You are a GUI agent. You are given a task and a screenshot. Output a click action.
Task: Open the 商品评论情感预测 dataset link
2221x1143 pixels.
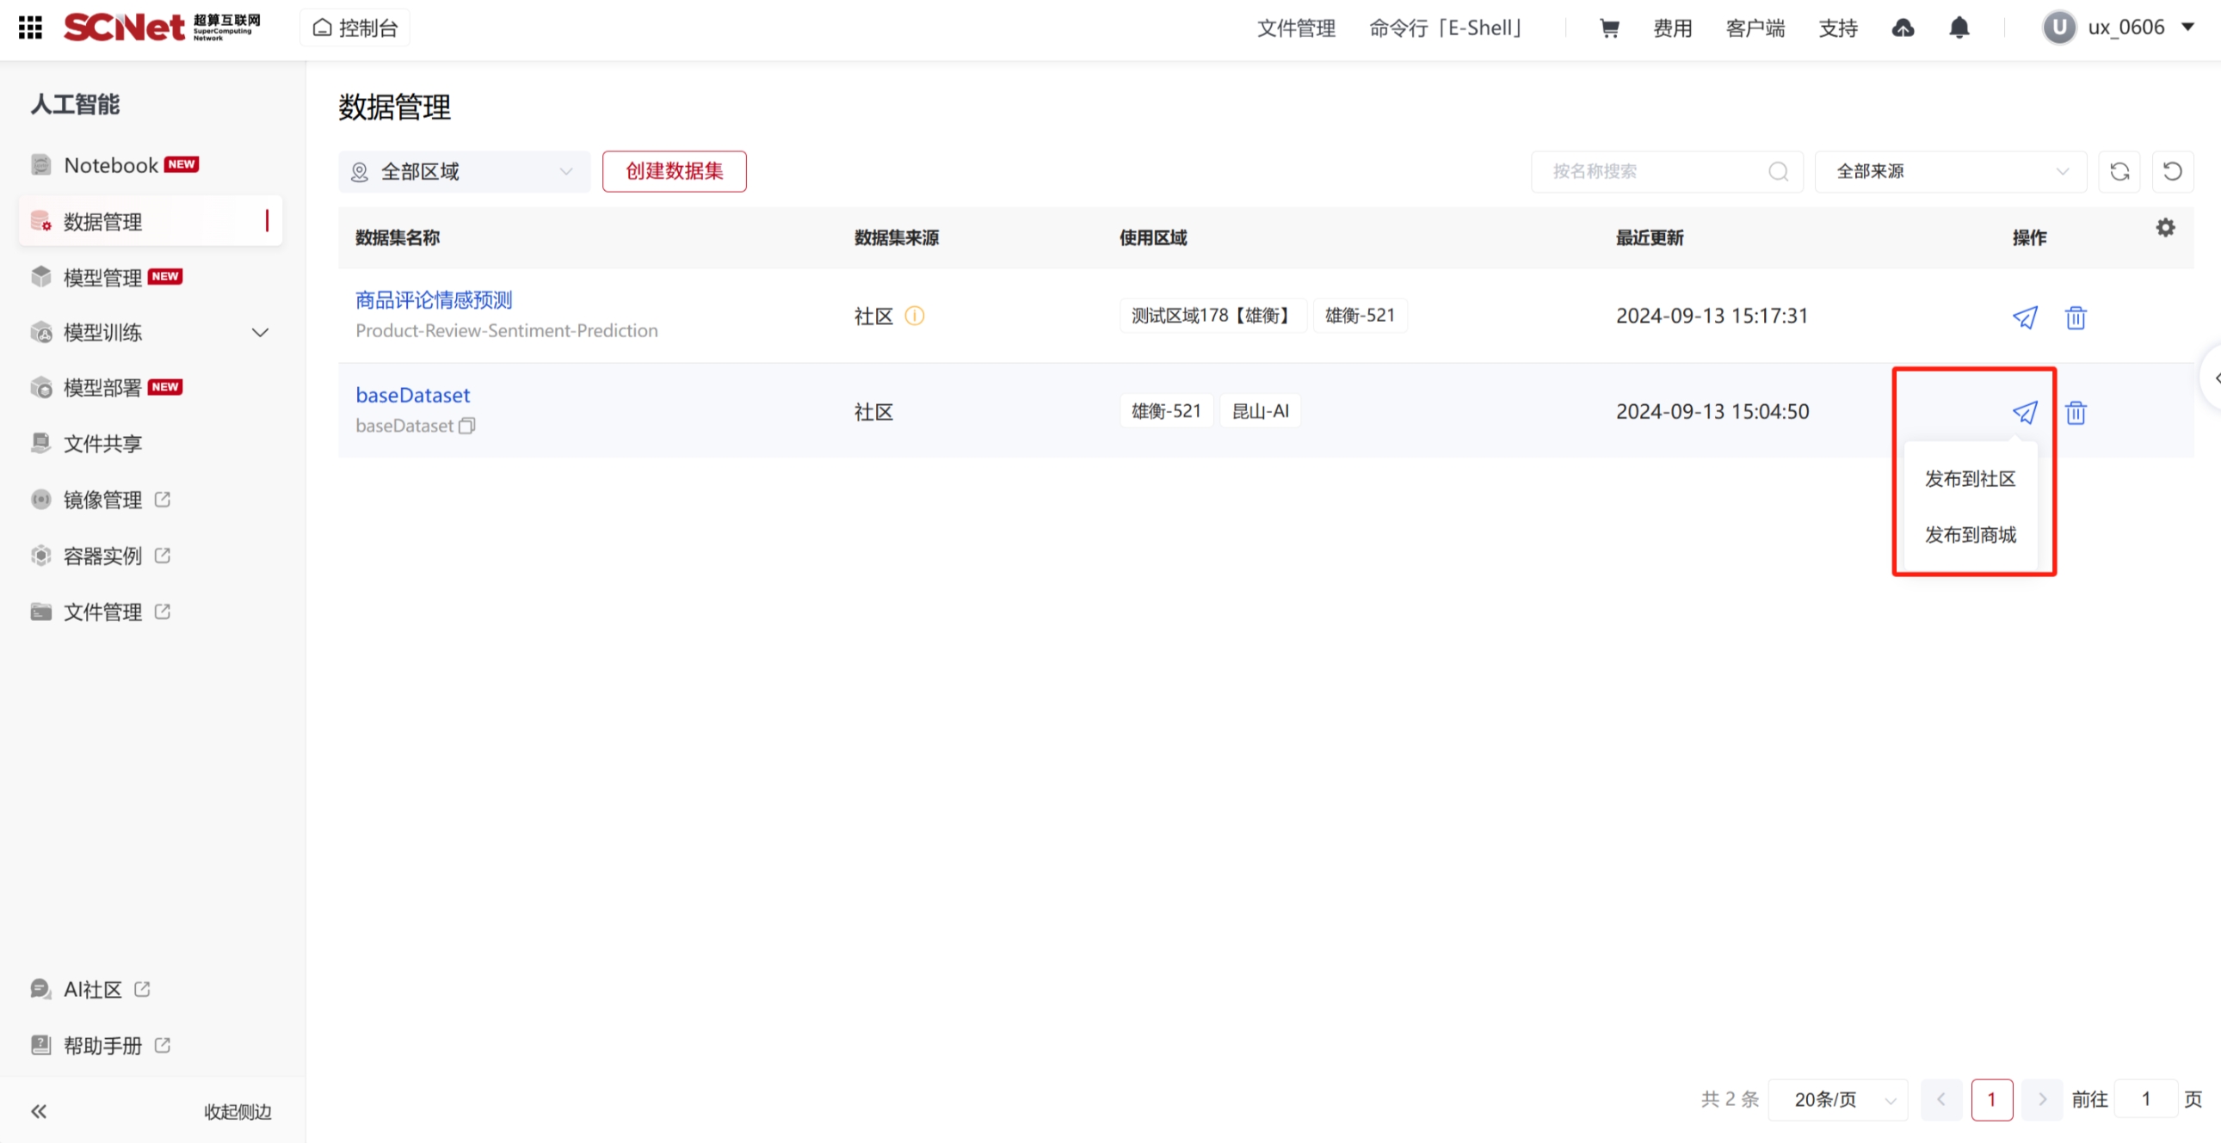tap(434, 300)
